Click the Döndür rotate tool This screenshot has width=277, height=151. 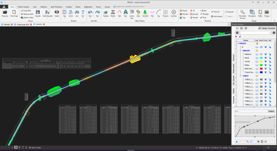tap(184, 14)
